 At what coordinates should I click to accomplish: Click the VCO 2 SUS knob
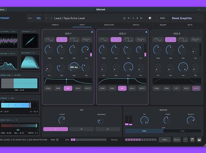128,67
